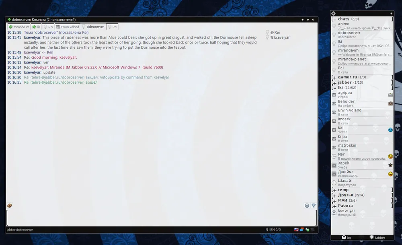Expand the temp group
402x245 pixels.
click(x=334, y=190)
